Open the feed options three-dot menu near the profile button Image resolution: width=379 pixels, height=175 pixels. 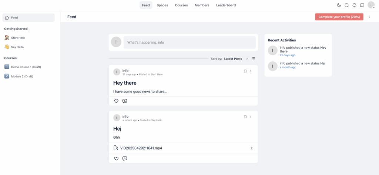369,17
